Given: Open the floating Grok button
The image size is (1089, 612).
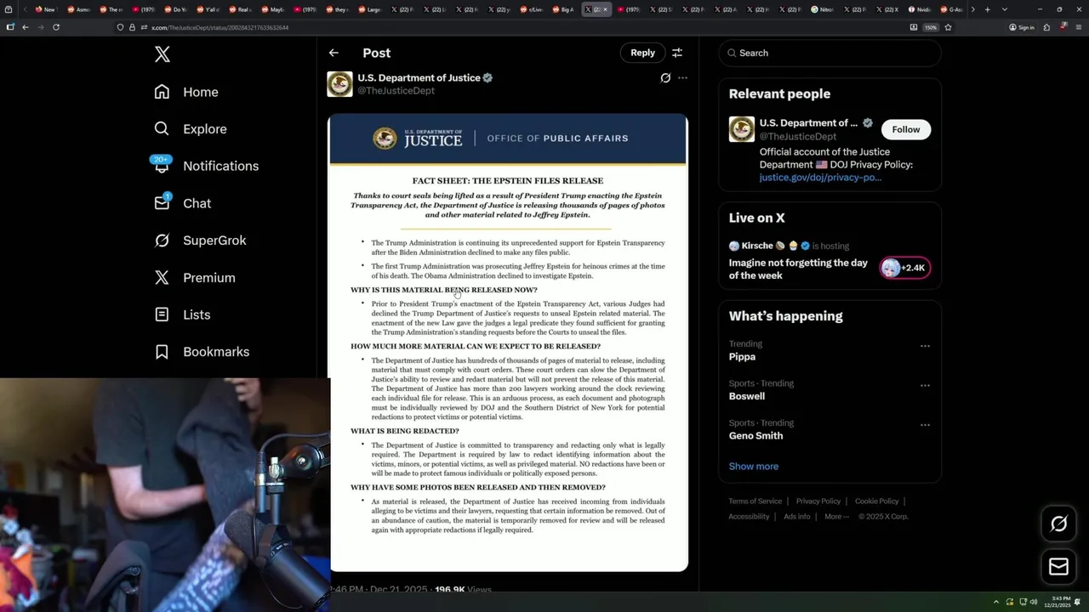Looking at the screenshot, I should [x=1059, y=524].
